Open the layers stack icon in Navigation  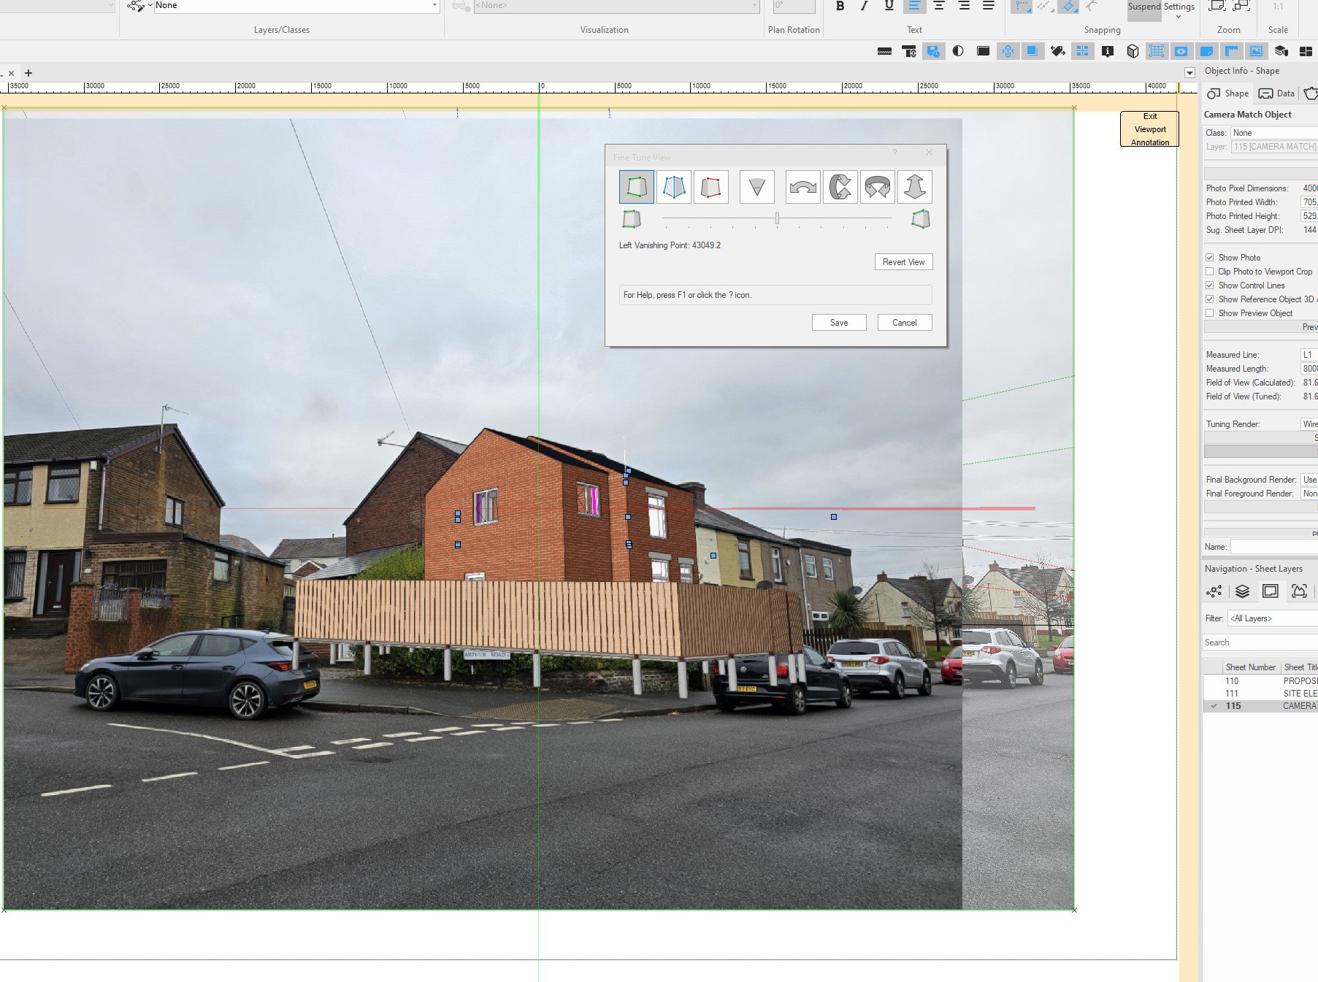pyautogui.click(x=1242, y=591)
